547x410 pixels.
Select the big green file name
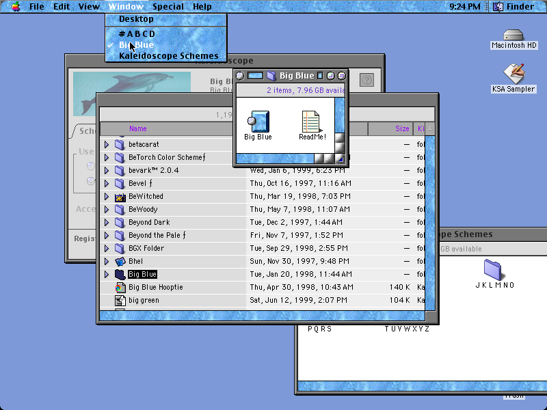click(144, 300)
